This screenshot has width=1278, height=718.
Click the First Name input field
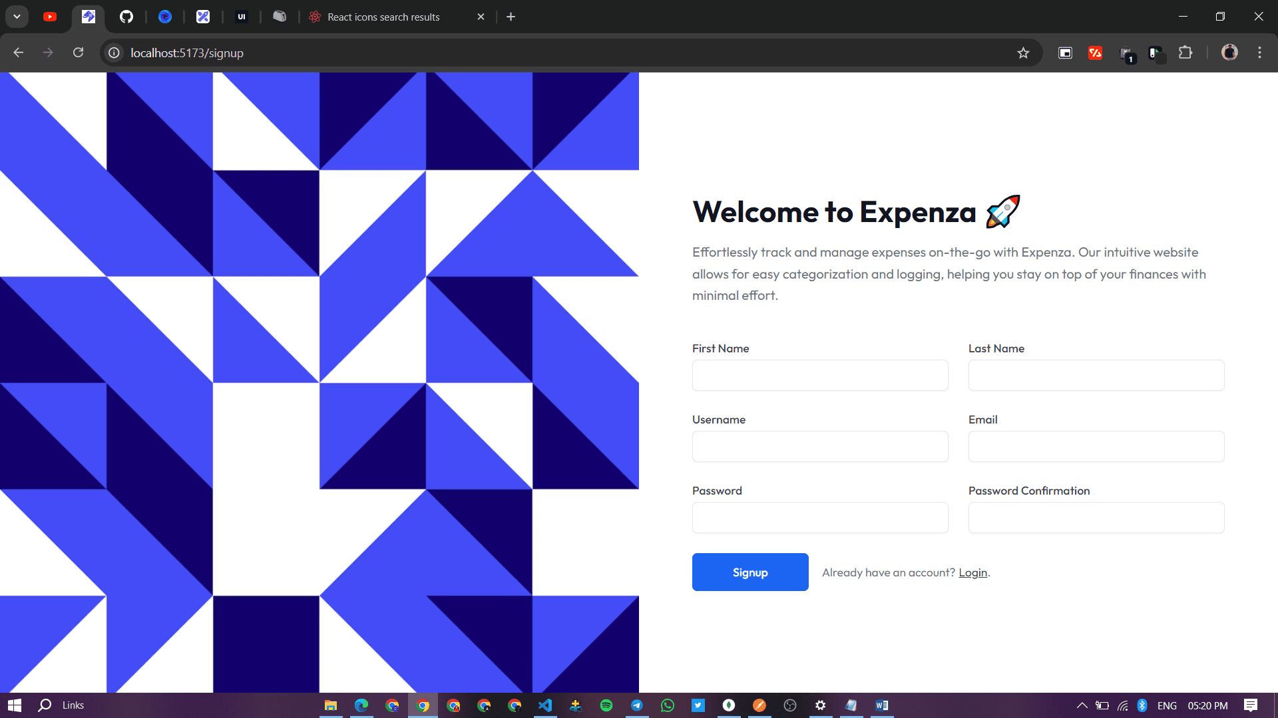point(820,375)
